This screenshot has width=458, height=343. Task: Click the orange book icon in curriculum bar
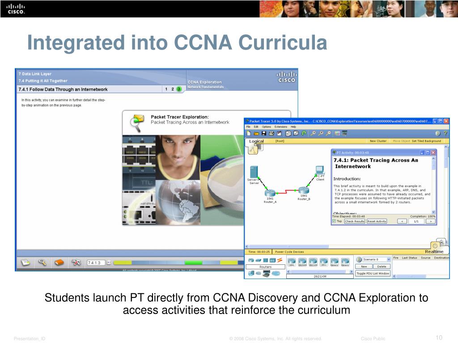click(59, 263)
